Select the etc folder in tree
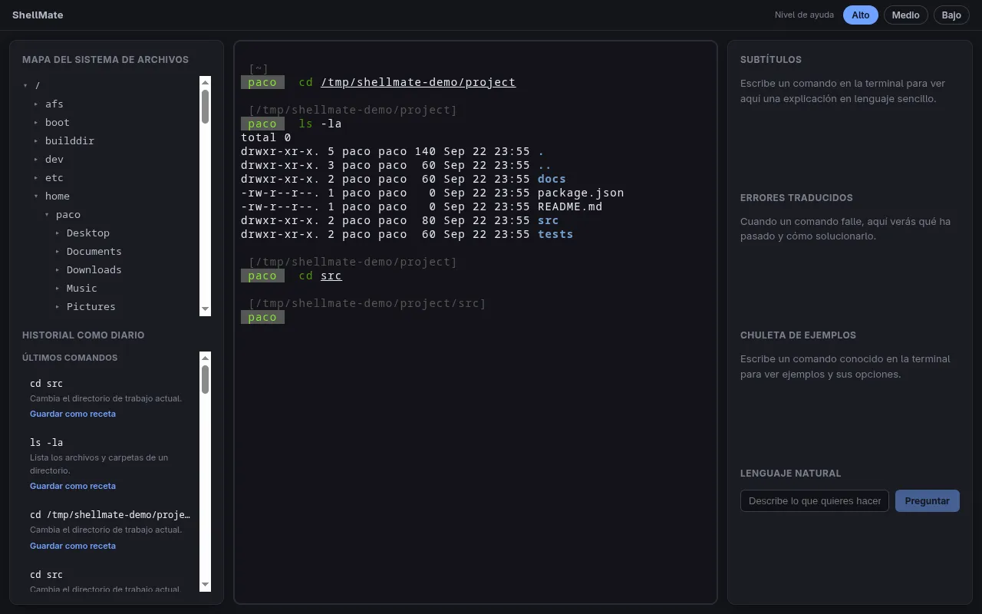This screenshot has height=614, width=982. pyautogui.click(x=54, y=178)
